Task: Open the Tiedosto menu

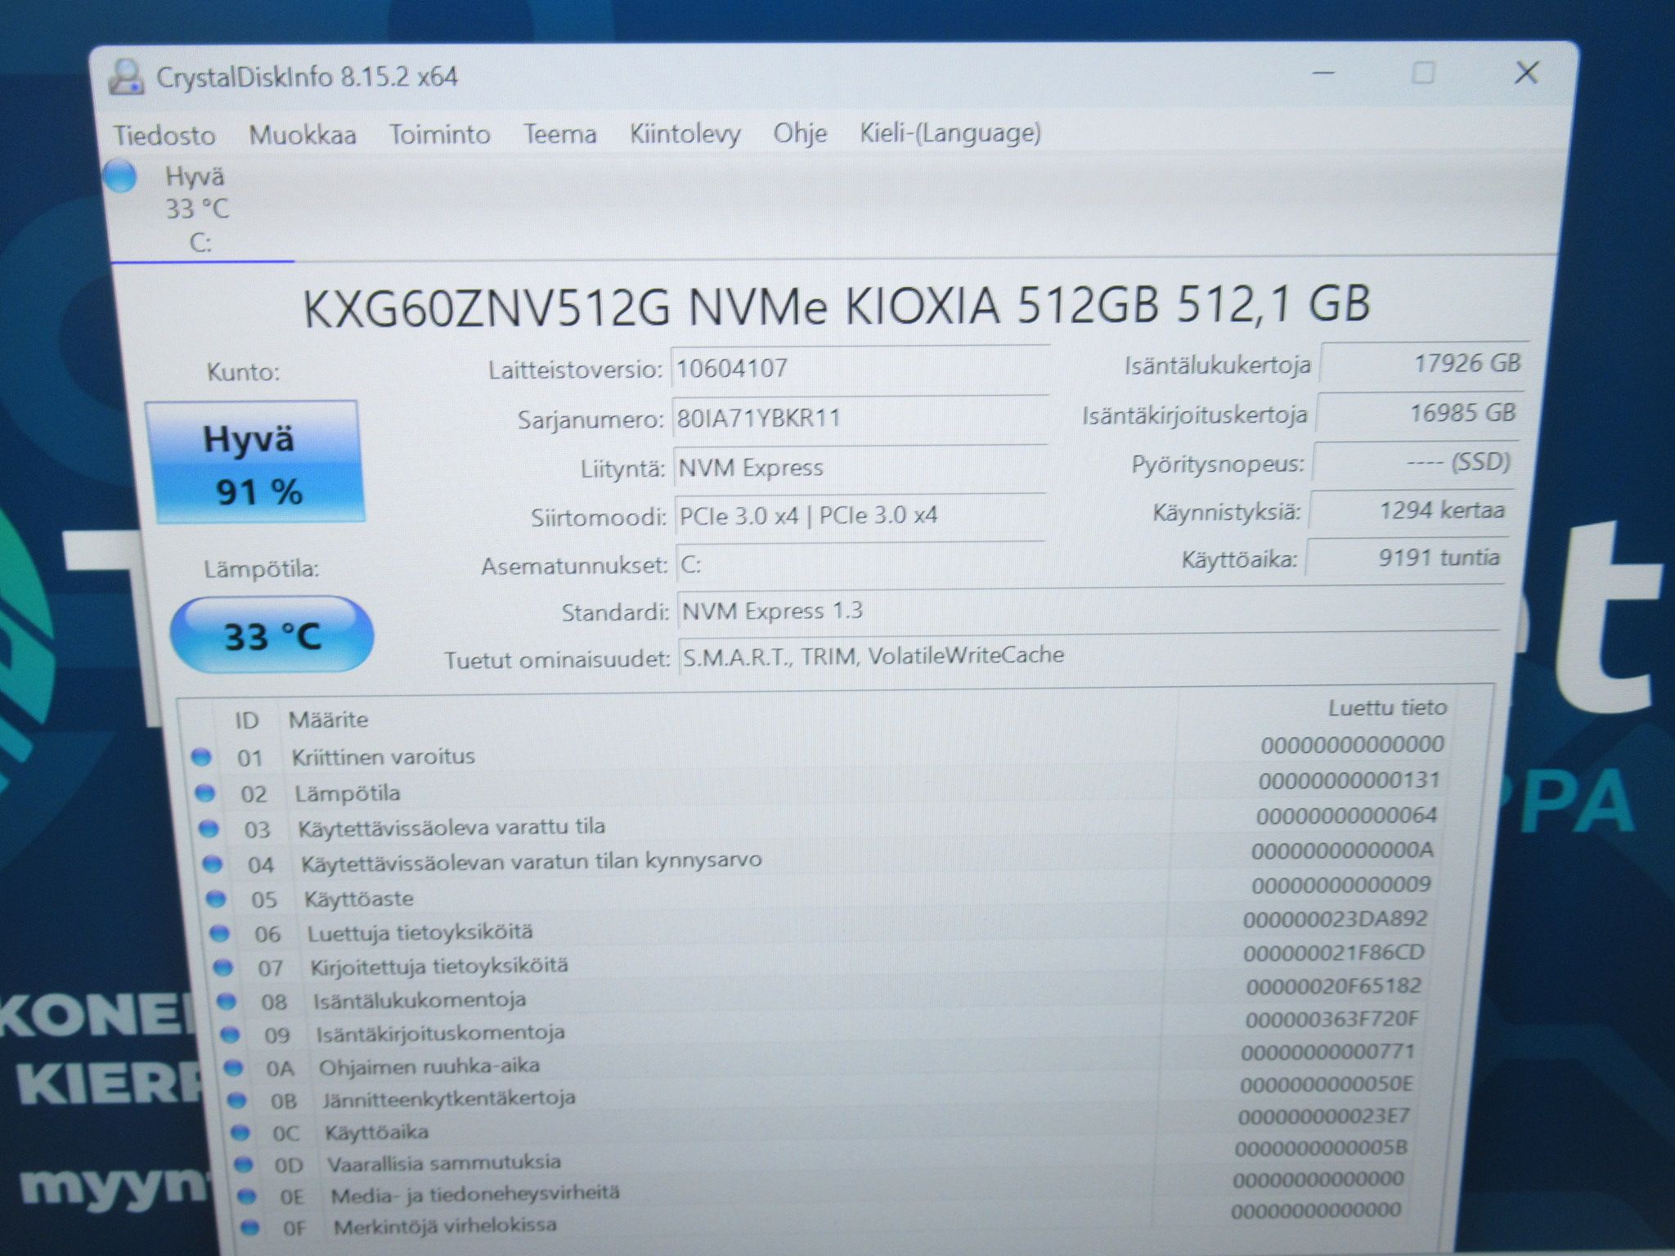Action: click(164, 135)
